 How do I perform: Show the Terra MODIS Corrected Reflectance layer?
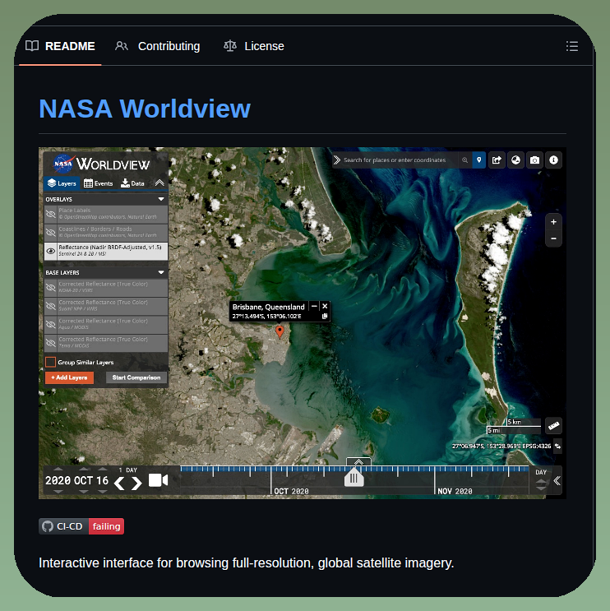pyautogui.click(x=51, y=343)
